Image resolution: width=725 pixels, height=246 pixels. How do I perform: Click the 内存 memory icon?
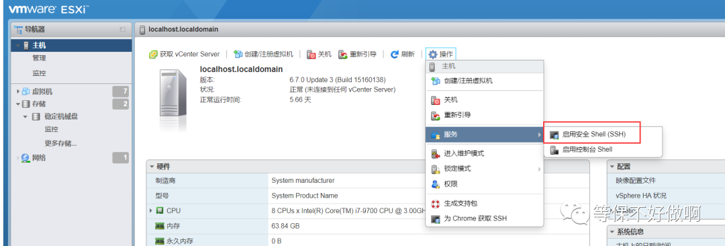coord(160,226)
